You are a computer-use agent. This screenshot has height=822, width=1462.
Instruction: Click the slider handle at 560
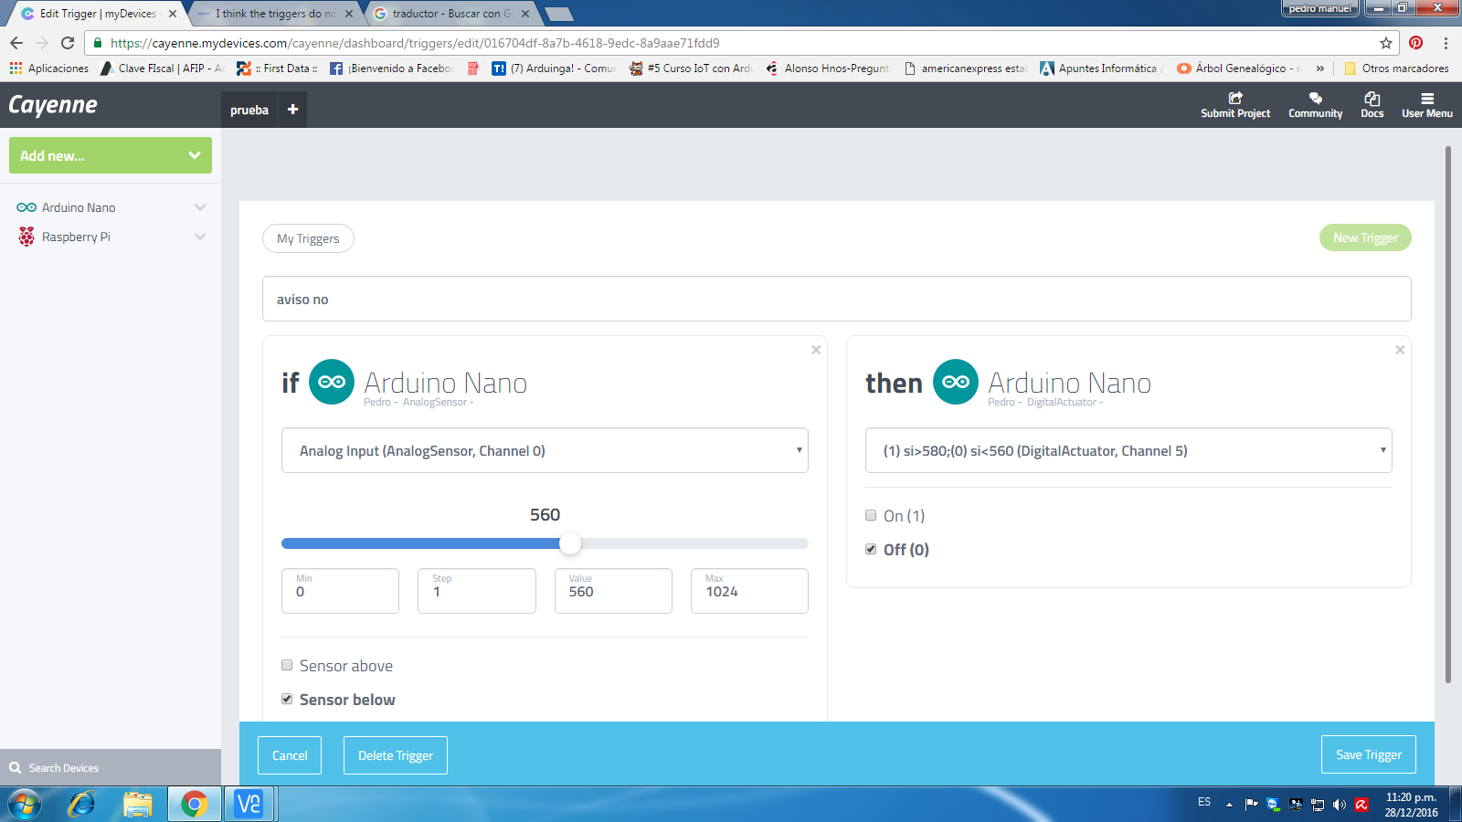(570, 543)
